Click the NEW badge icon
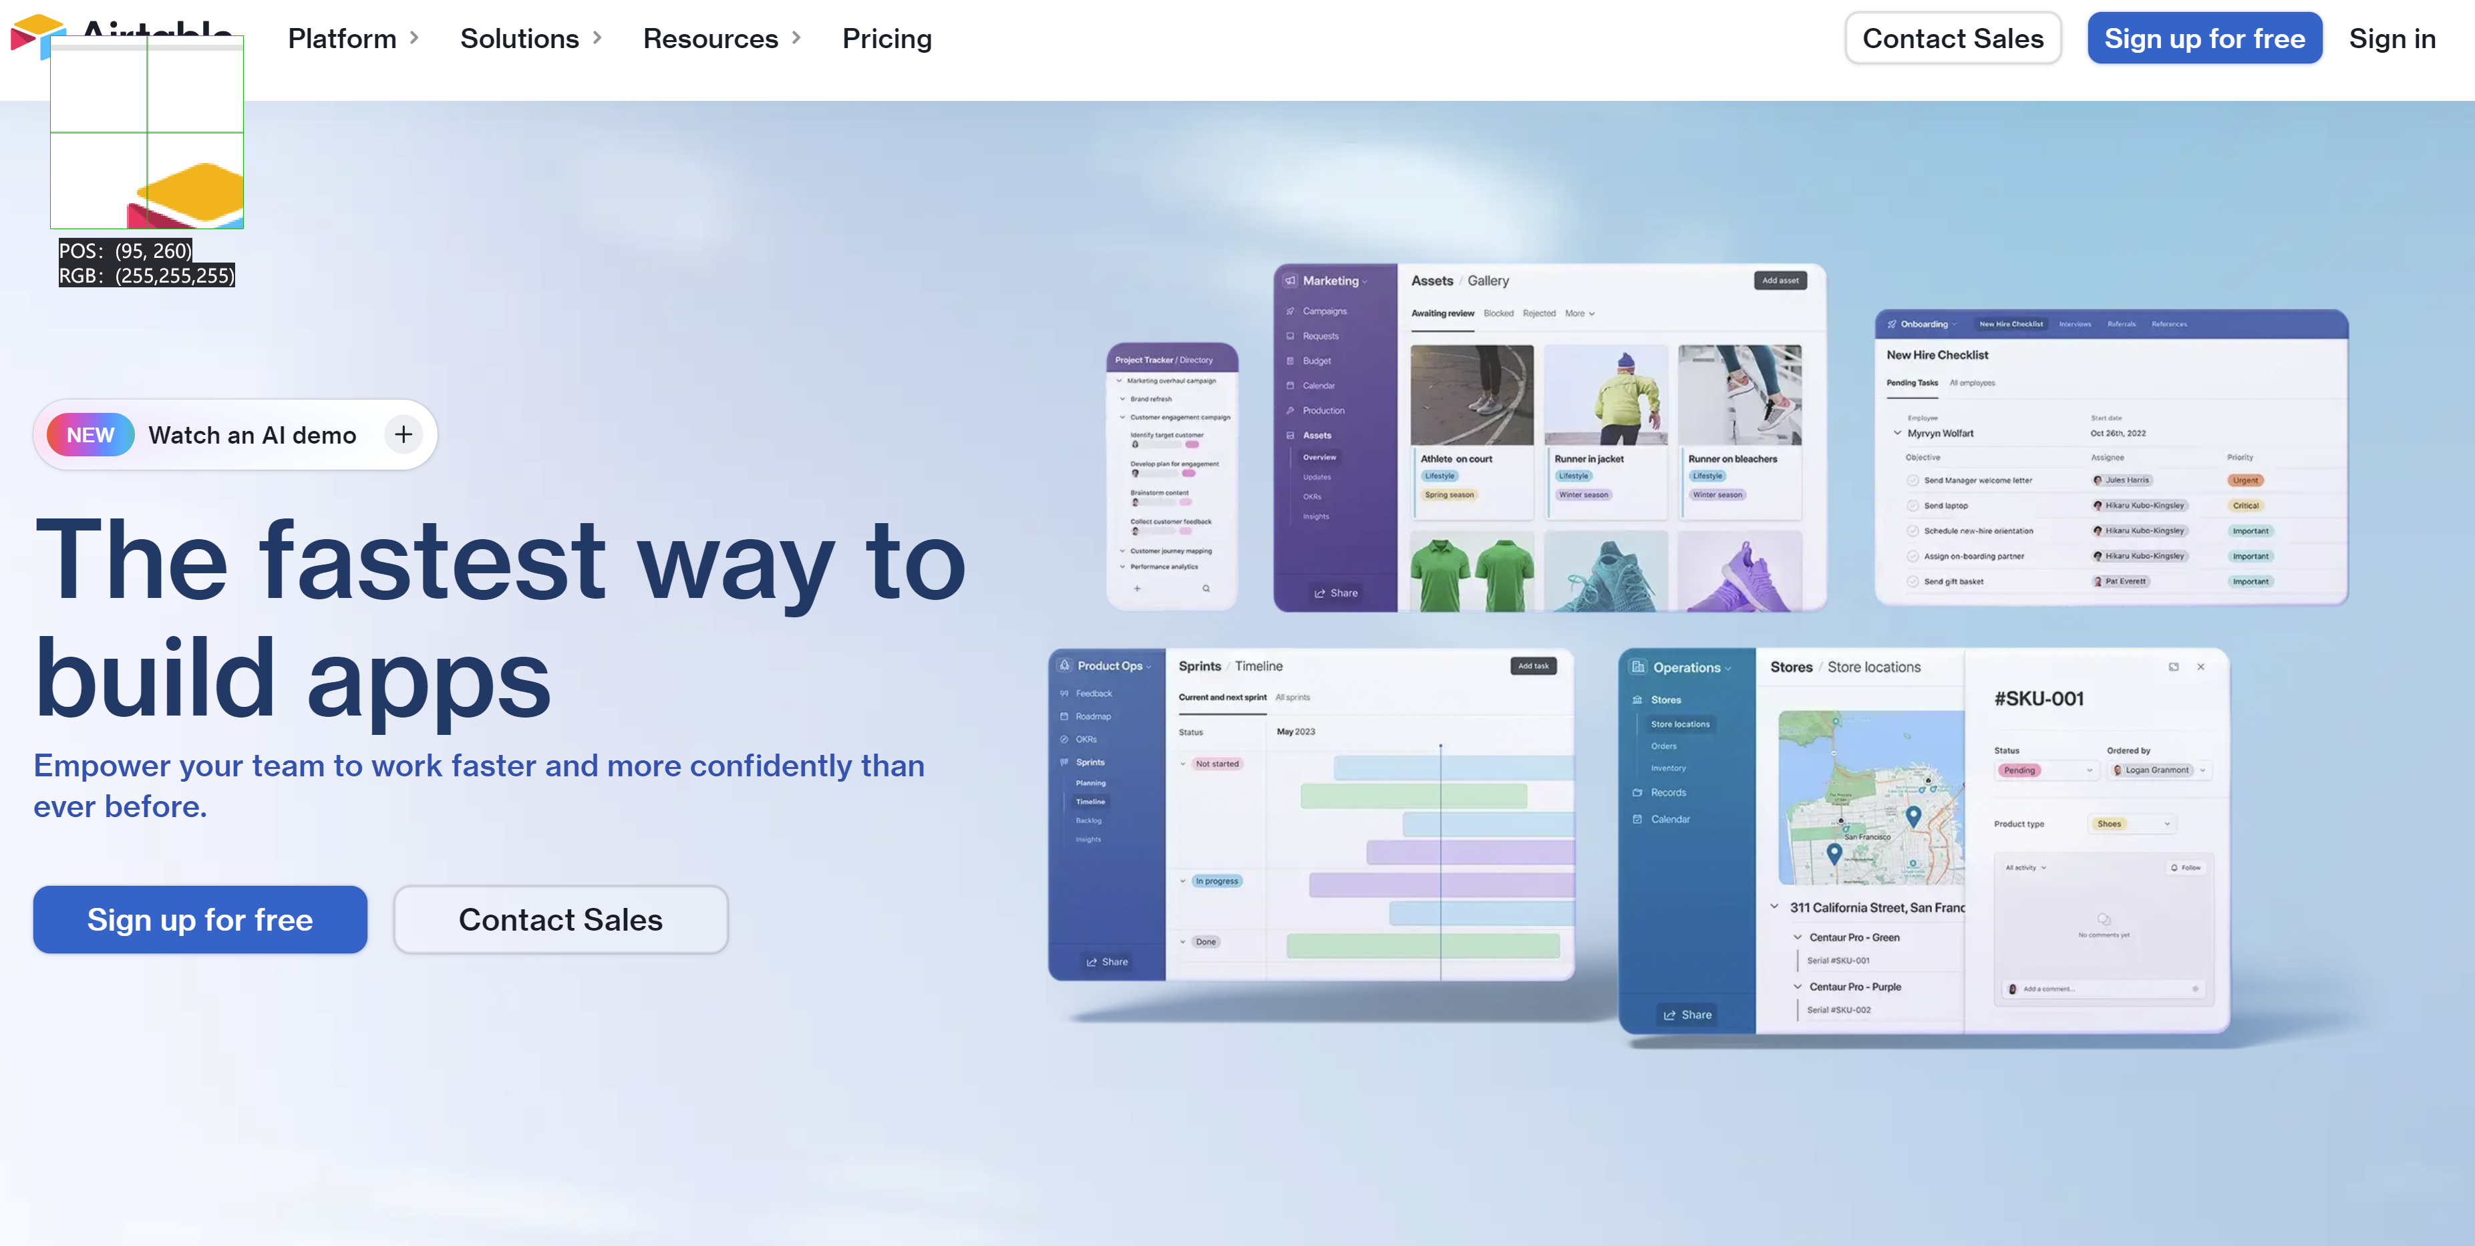Viewport: 2475px width, 1246px height. (x=91, y=432)
